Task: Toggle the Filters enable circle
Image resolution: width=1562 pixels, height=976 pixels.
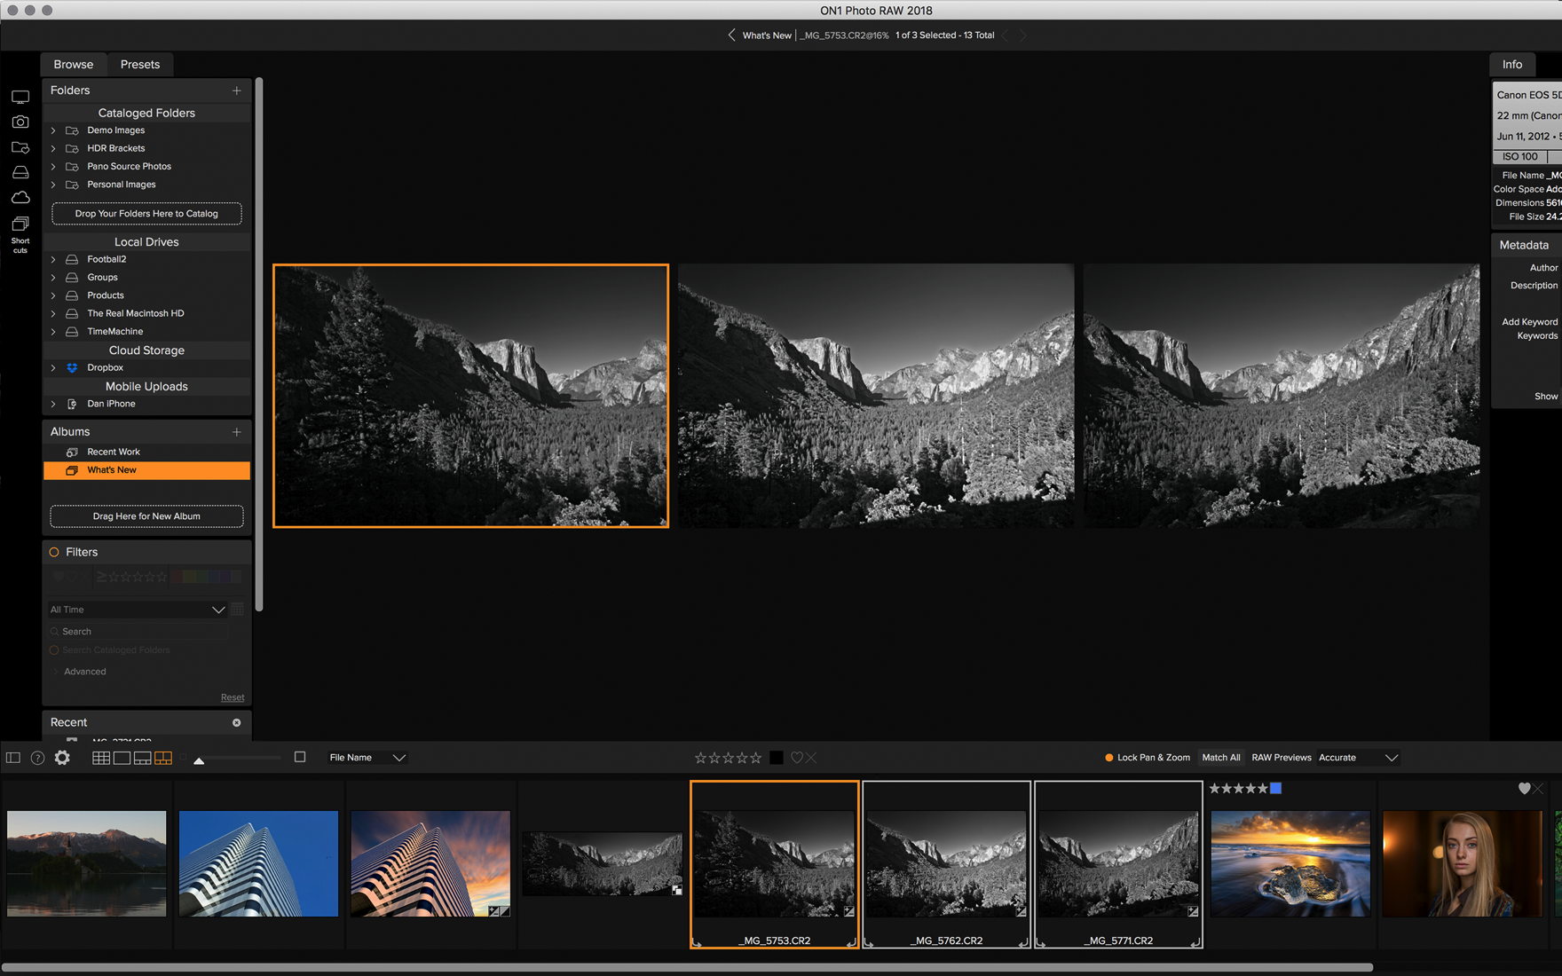Action: coord(54,552)
